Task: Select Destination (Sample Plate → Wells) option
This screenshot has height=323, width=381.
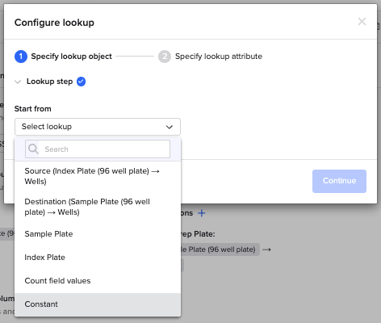Action: 98,207
